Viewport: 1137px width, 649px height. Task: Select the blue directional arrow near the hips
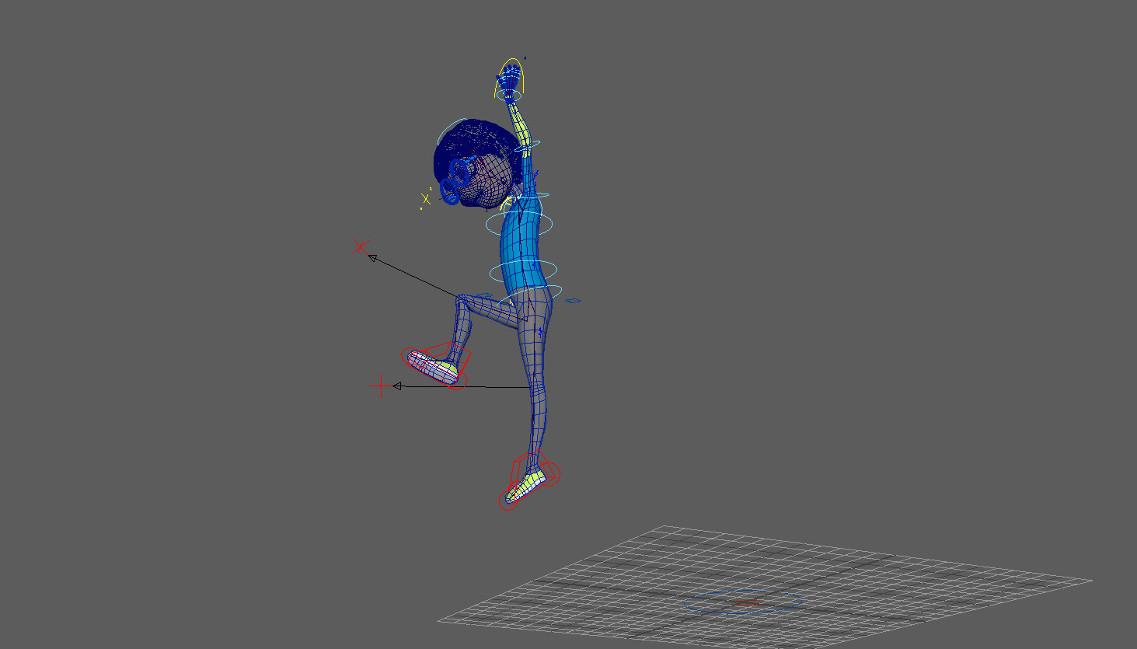(x=574, y=301)
